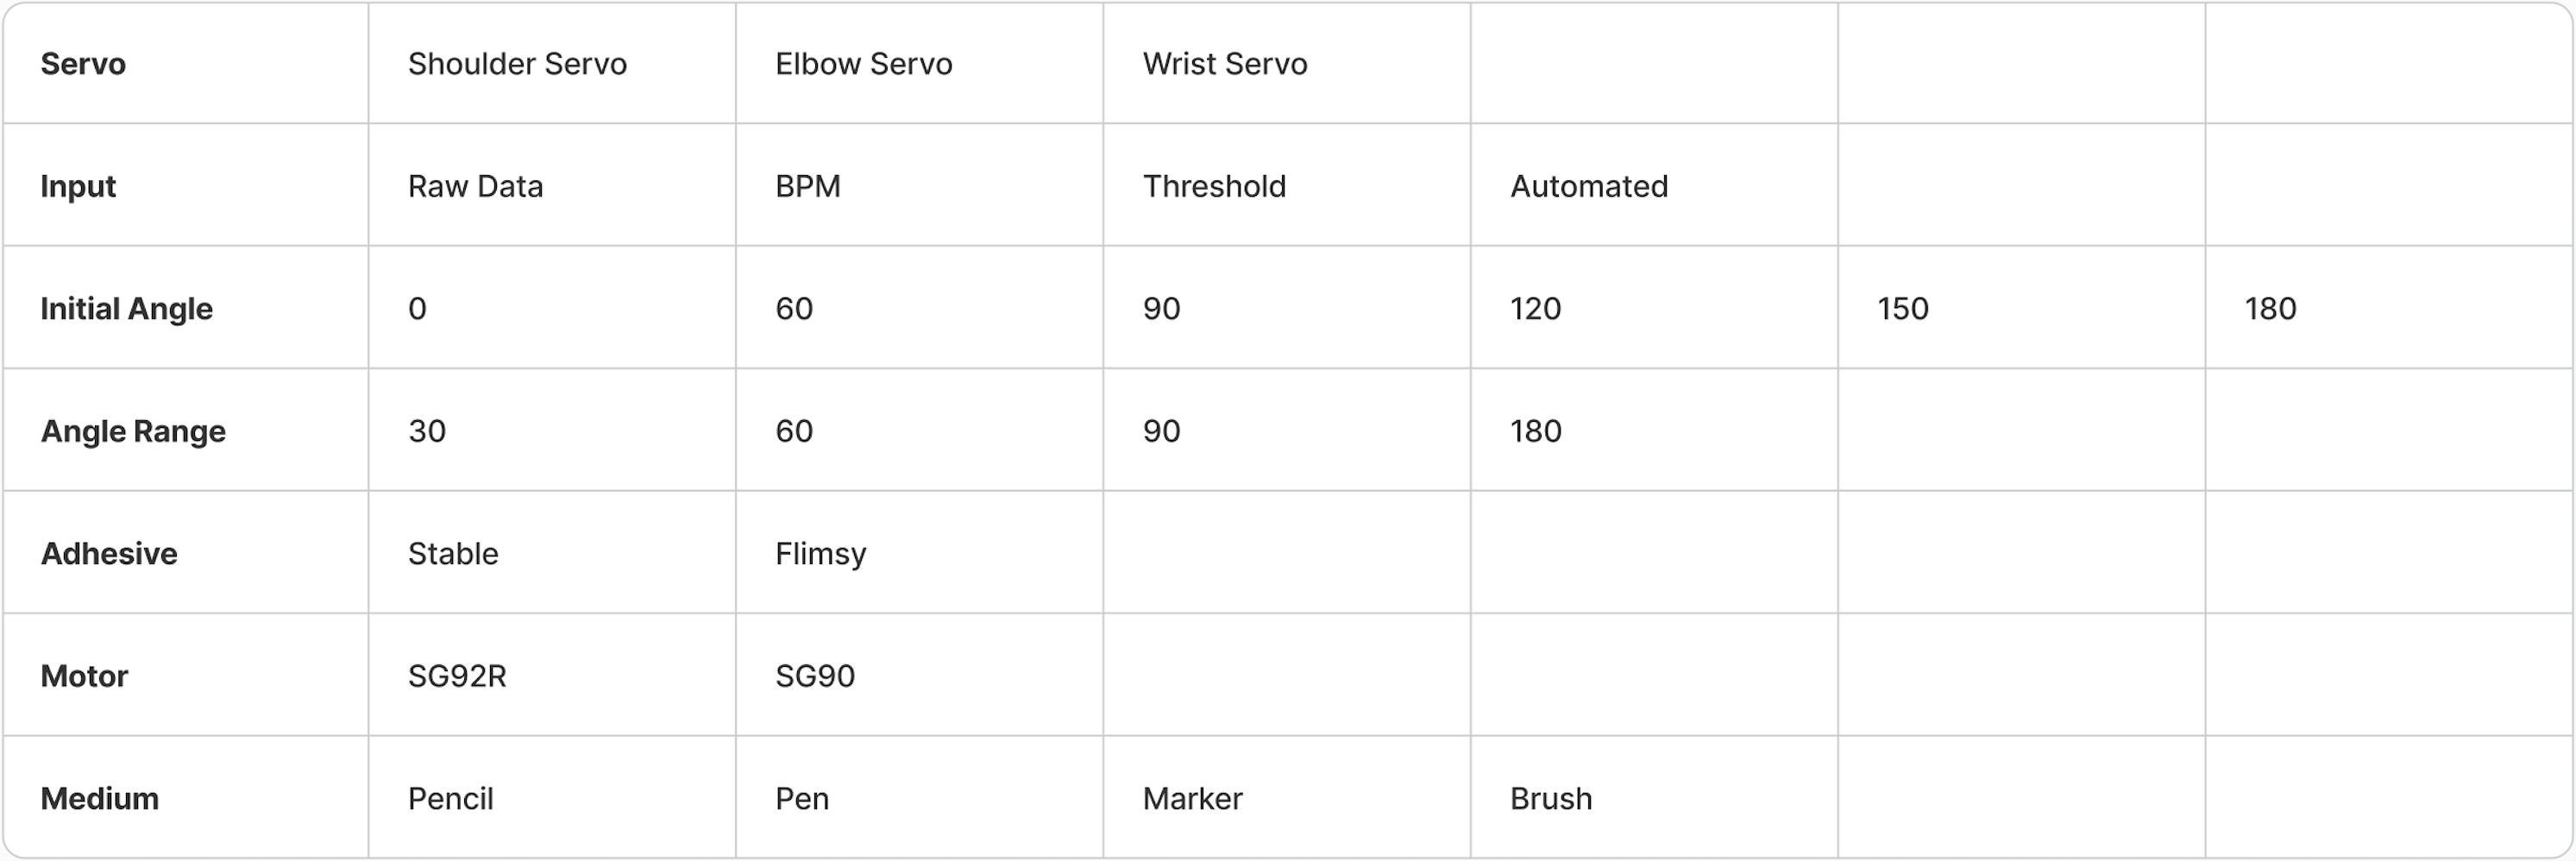This screenshot has width=2576, height=861.
Task: Select Angle Range value 30
Action: pyautogui.click(x=427, y=431)
